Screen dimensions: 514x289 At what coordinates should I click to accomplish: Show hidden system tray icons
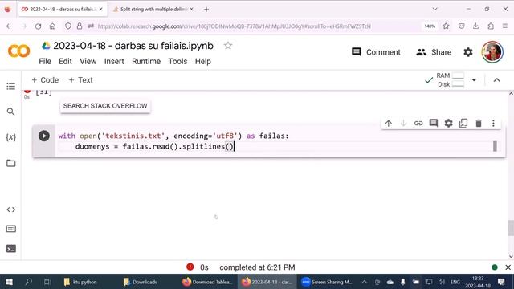[x=364, y=282]
